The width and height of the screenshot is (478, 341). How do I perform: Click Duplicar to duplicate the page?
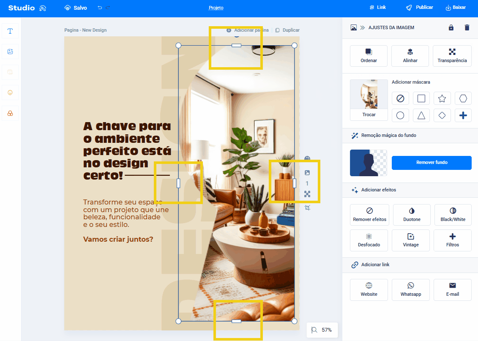pos(287,30)
